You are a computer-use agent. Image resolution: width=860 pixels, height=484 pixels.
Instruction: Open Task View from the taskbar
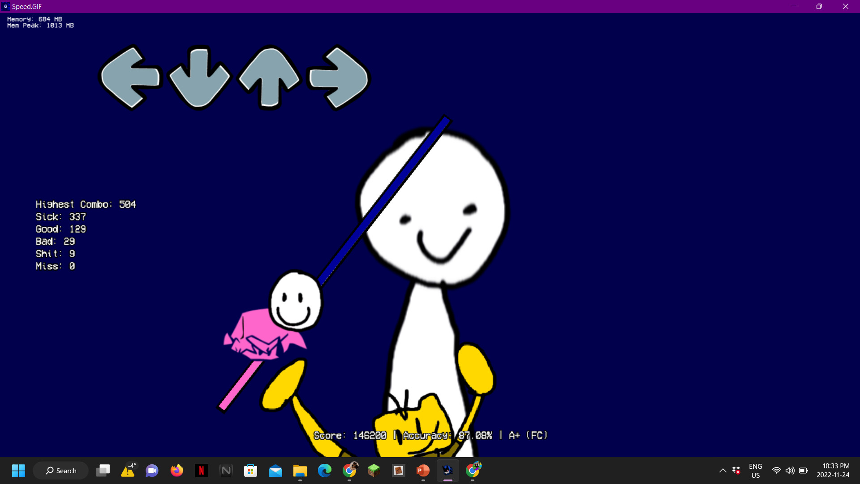click(103, 471)
